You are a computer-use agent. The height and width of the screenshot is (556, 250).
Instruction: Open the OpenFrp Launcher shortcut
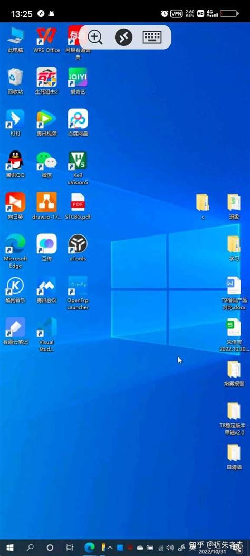click(x=78, y=293)
